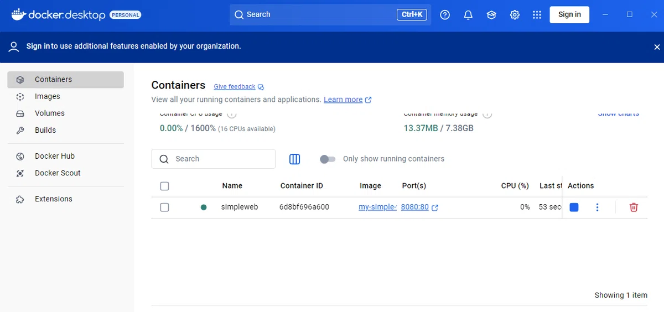Open Extensions from the sidebar
Image resolution: width=664 pixels, height=312 pixels.
[65, 199]
